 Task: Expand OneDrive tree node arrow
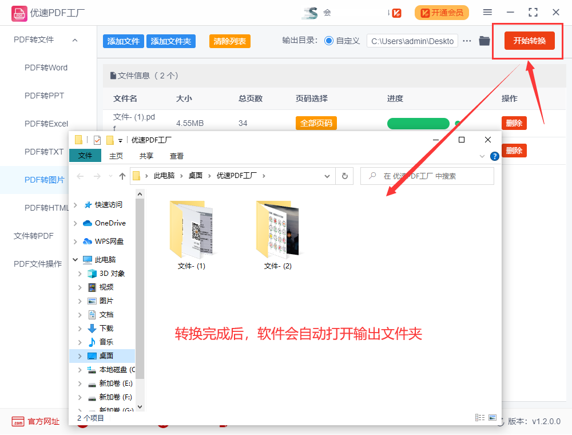coord(76,223)
